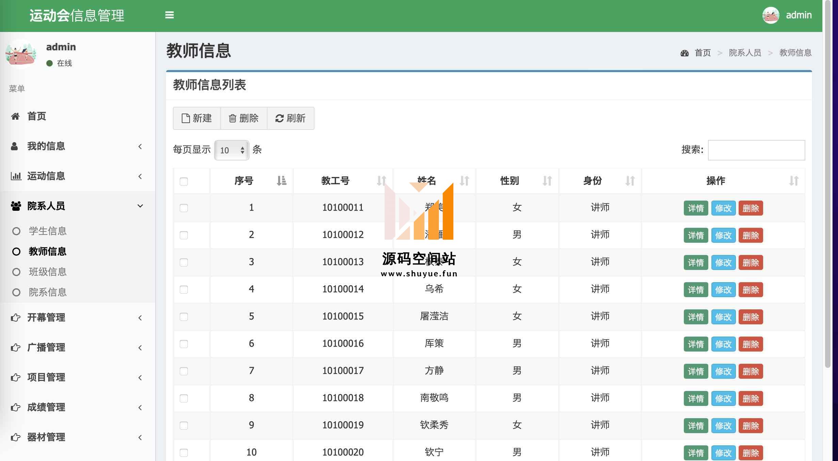Viewport: 838px width, 461px height.
Task: Check the box for teacher 乌希
Action: (x=184, y=290)
